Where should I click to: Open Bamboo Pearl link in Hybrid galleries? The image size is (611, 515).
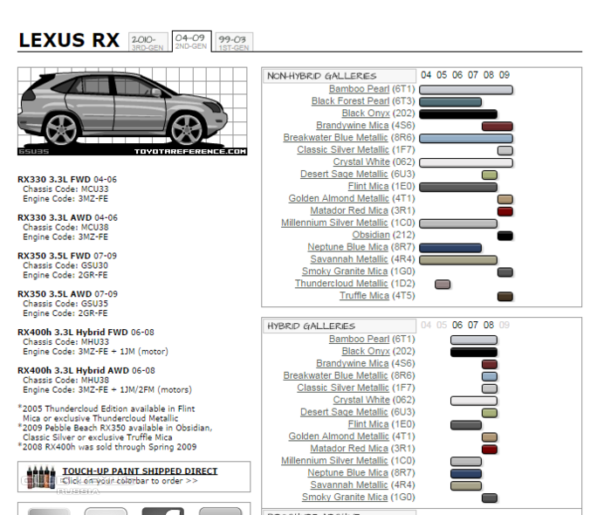359,339
